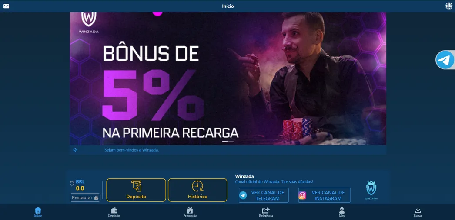Toggle the announcement speaker icon

[x=75, y=150]
